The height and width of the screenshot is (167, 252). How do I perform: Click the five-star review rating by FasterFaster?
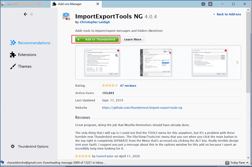coord(83,156)
